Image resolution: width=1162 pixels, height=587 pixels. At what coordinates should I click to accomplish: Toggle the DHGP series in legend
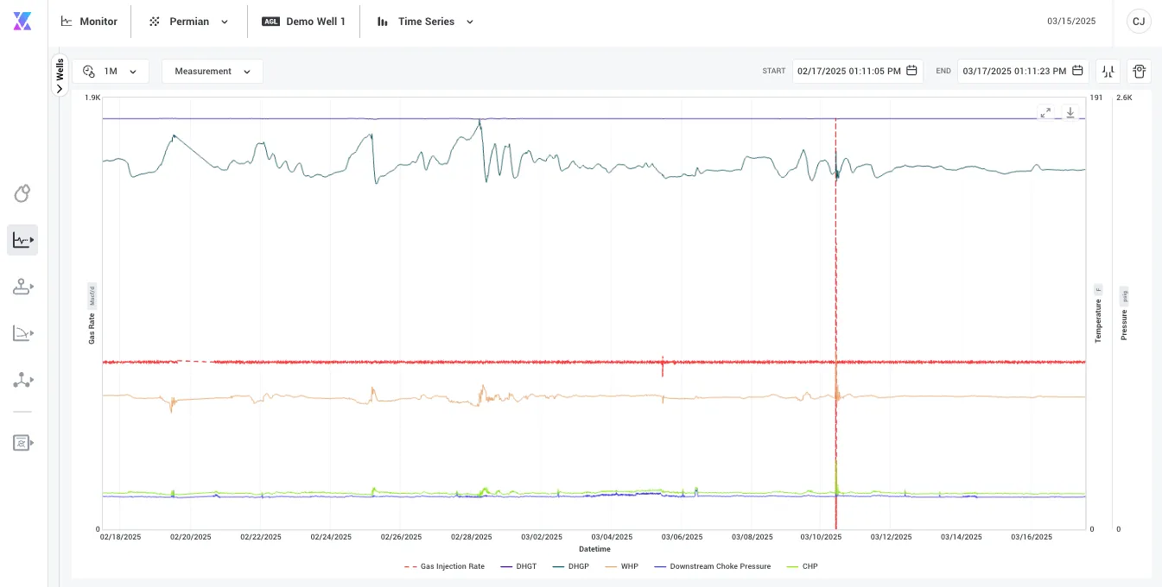(x=570, y=566)
